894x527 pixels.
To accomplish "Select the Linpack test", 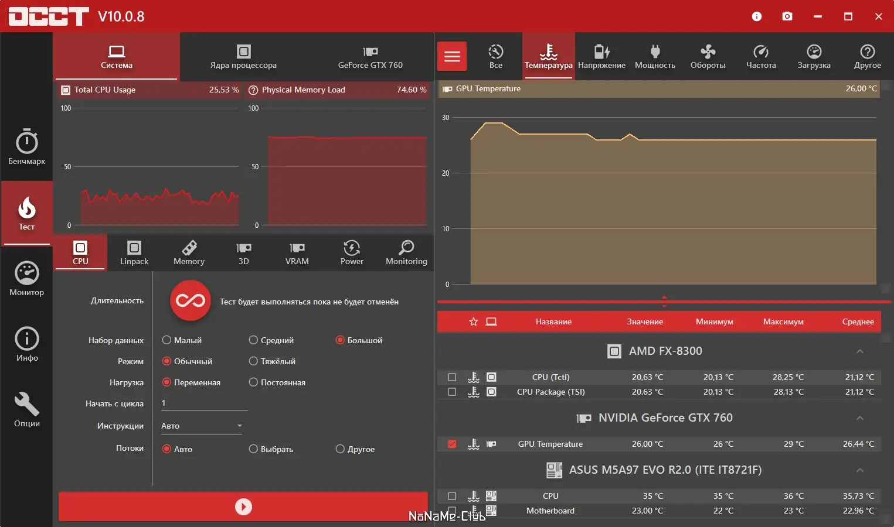I will click(x=134, y=252).
